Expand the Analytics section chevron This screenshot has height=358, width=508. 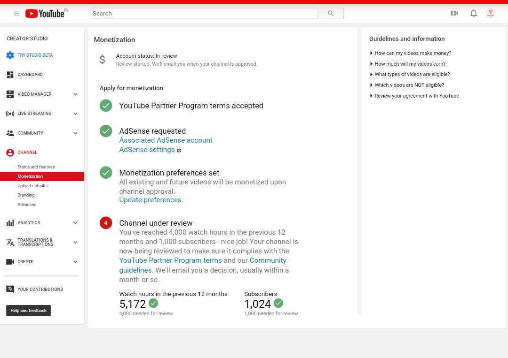[75, 222]
